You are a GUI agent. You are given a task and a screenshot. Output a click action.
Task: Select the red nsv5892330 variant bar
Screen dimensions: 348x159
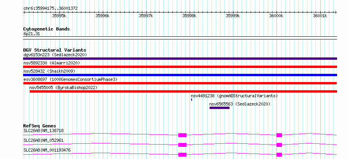click(180, 67)
